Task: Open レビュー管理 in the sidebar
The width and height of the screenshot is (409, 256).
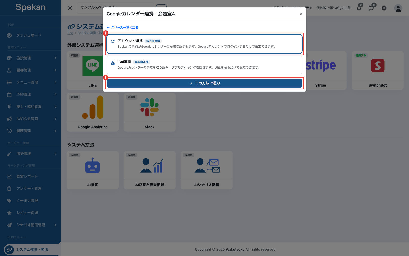Action: click(x=31, y=213)
